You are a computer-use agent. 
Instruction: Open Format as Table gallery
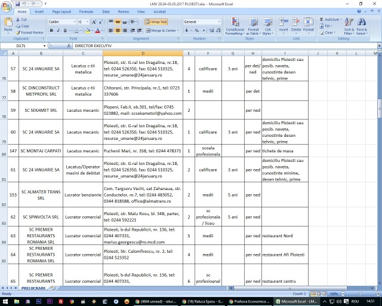pos(253,26)
